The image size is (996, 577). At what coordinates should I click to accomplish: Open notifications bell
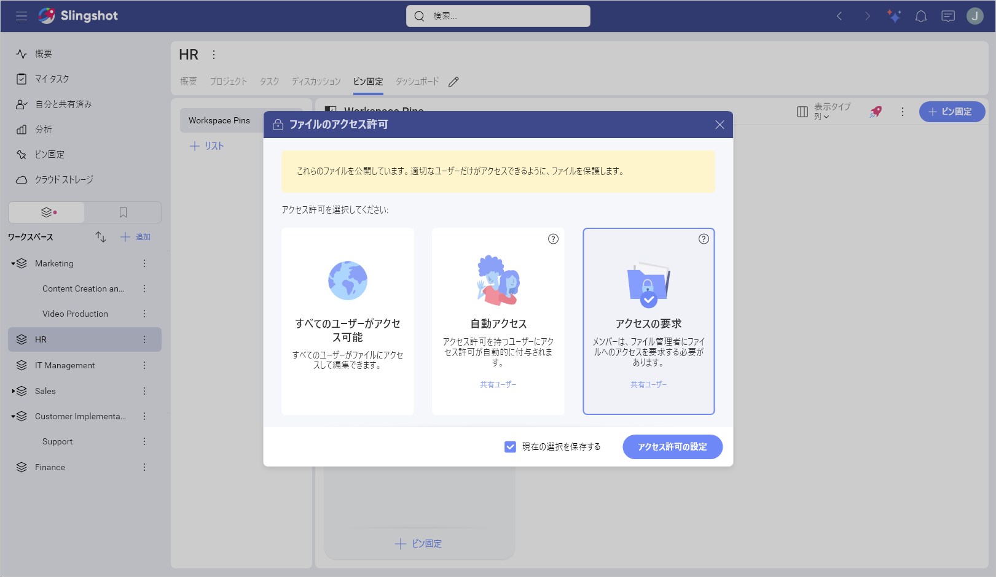(x=921, y=17)
